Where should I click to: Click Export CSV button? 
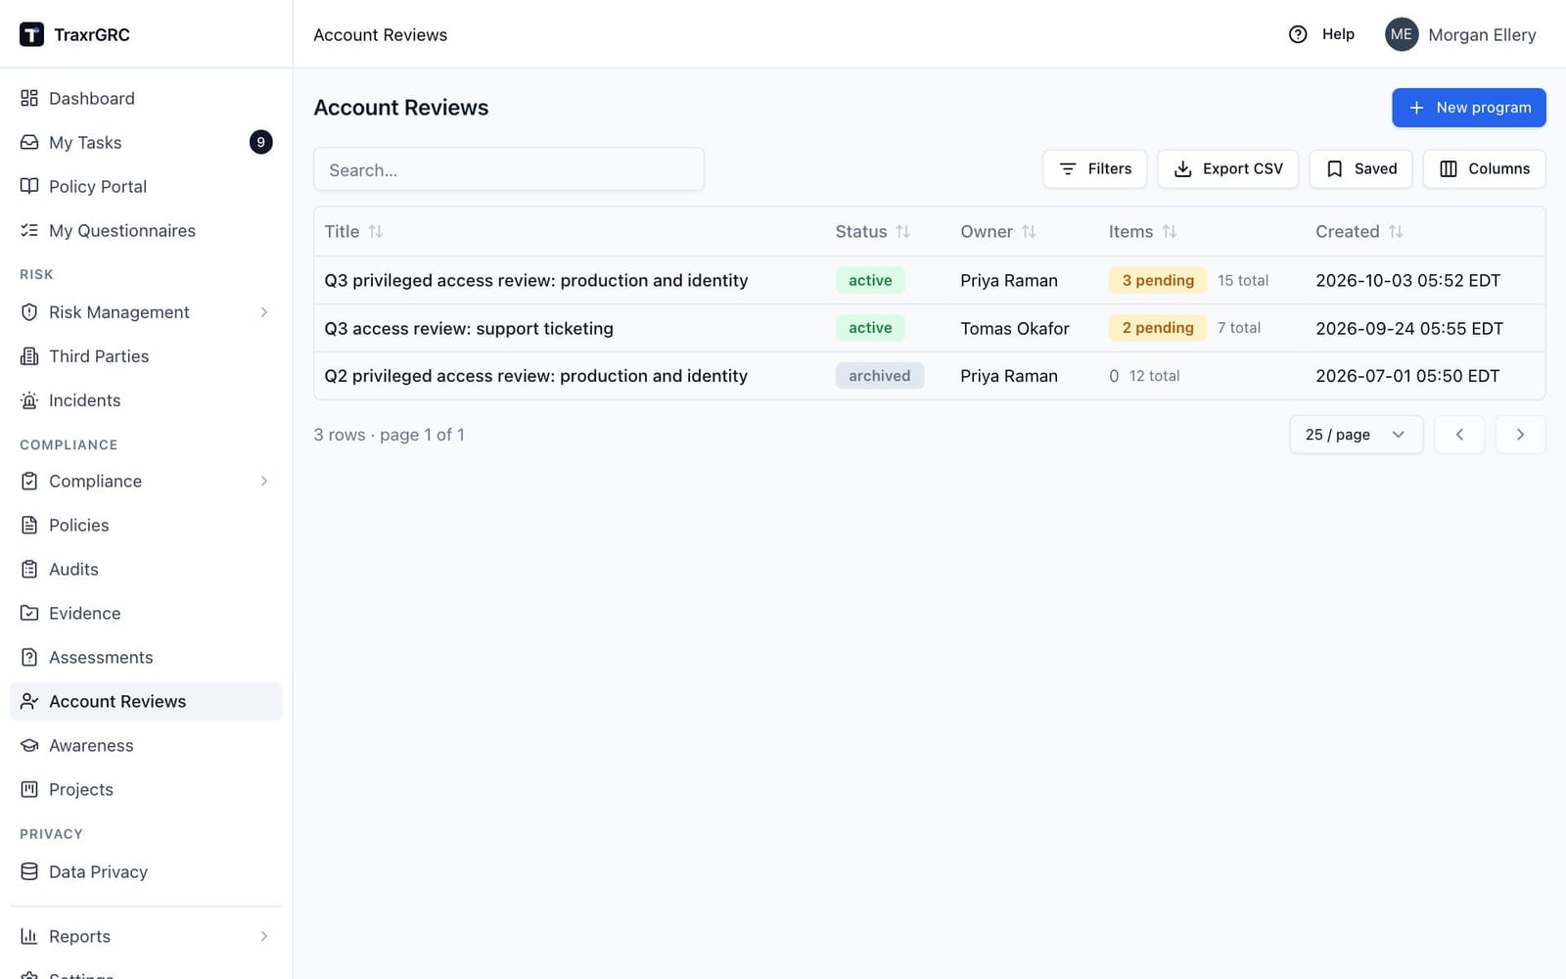[x=1227, y=168]
